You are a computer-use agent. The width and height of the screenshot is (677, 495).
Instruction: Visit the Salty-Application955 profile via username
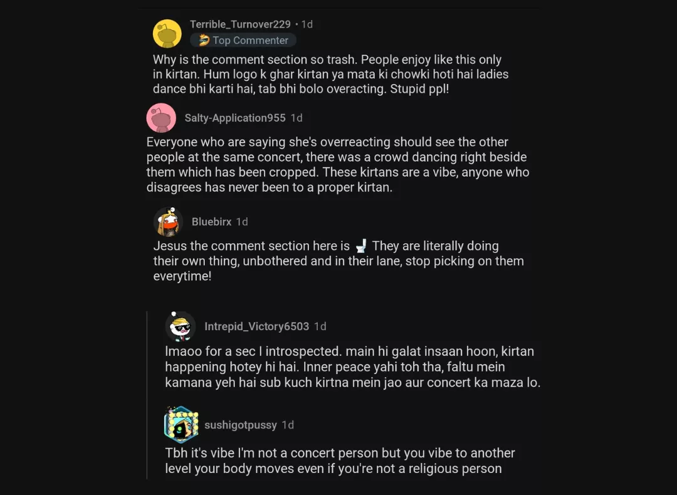235,118
